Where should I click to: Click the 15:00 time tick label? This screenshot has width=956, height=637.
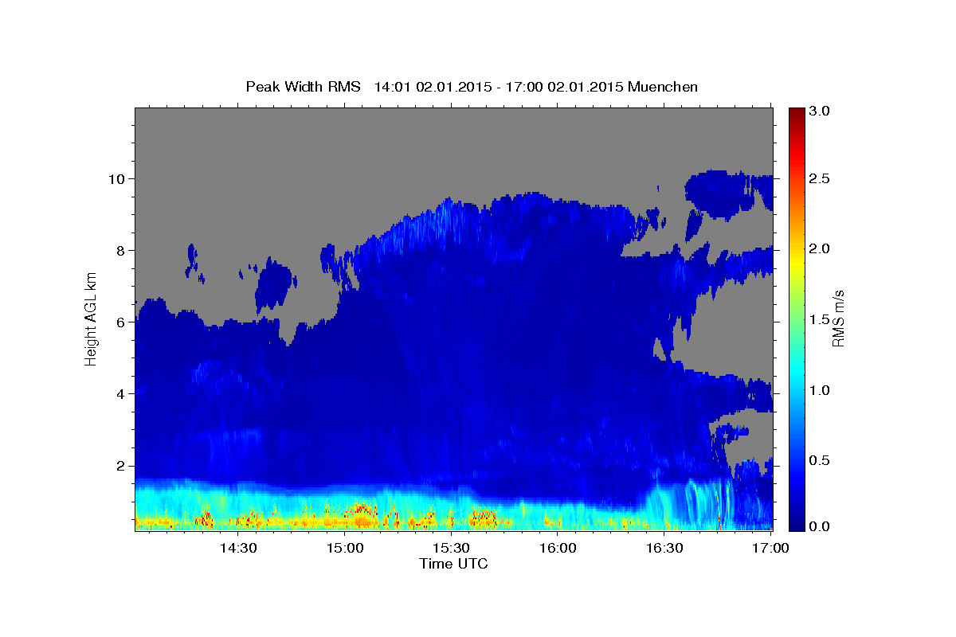coord(345,548)
